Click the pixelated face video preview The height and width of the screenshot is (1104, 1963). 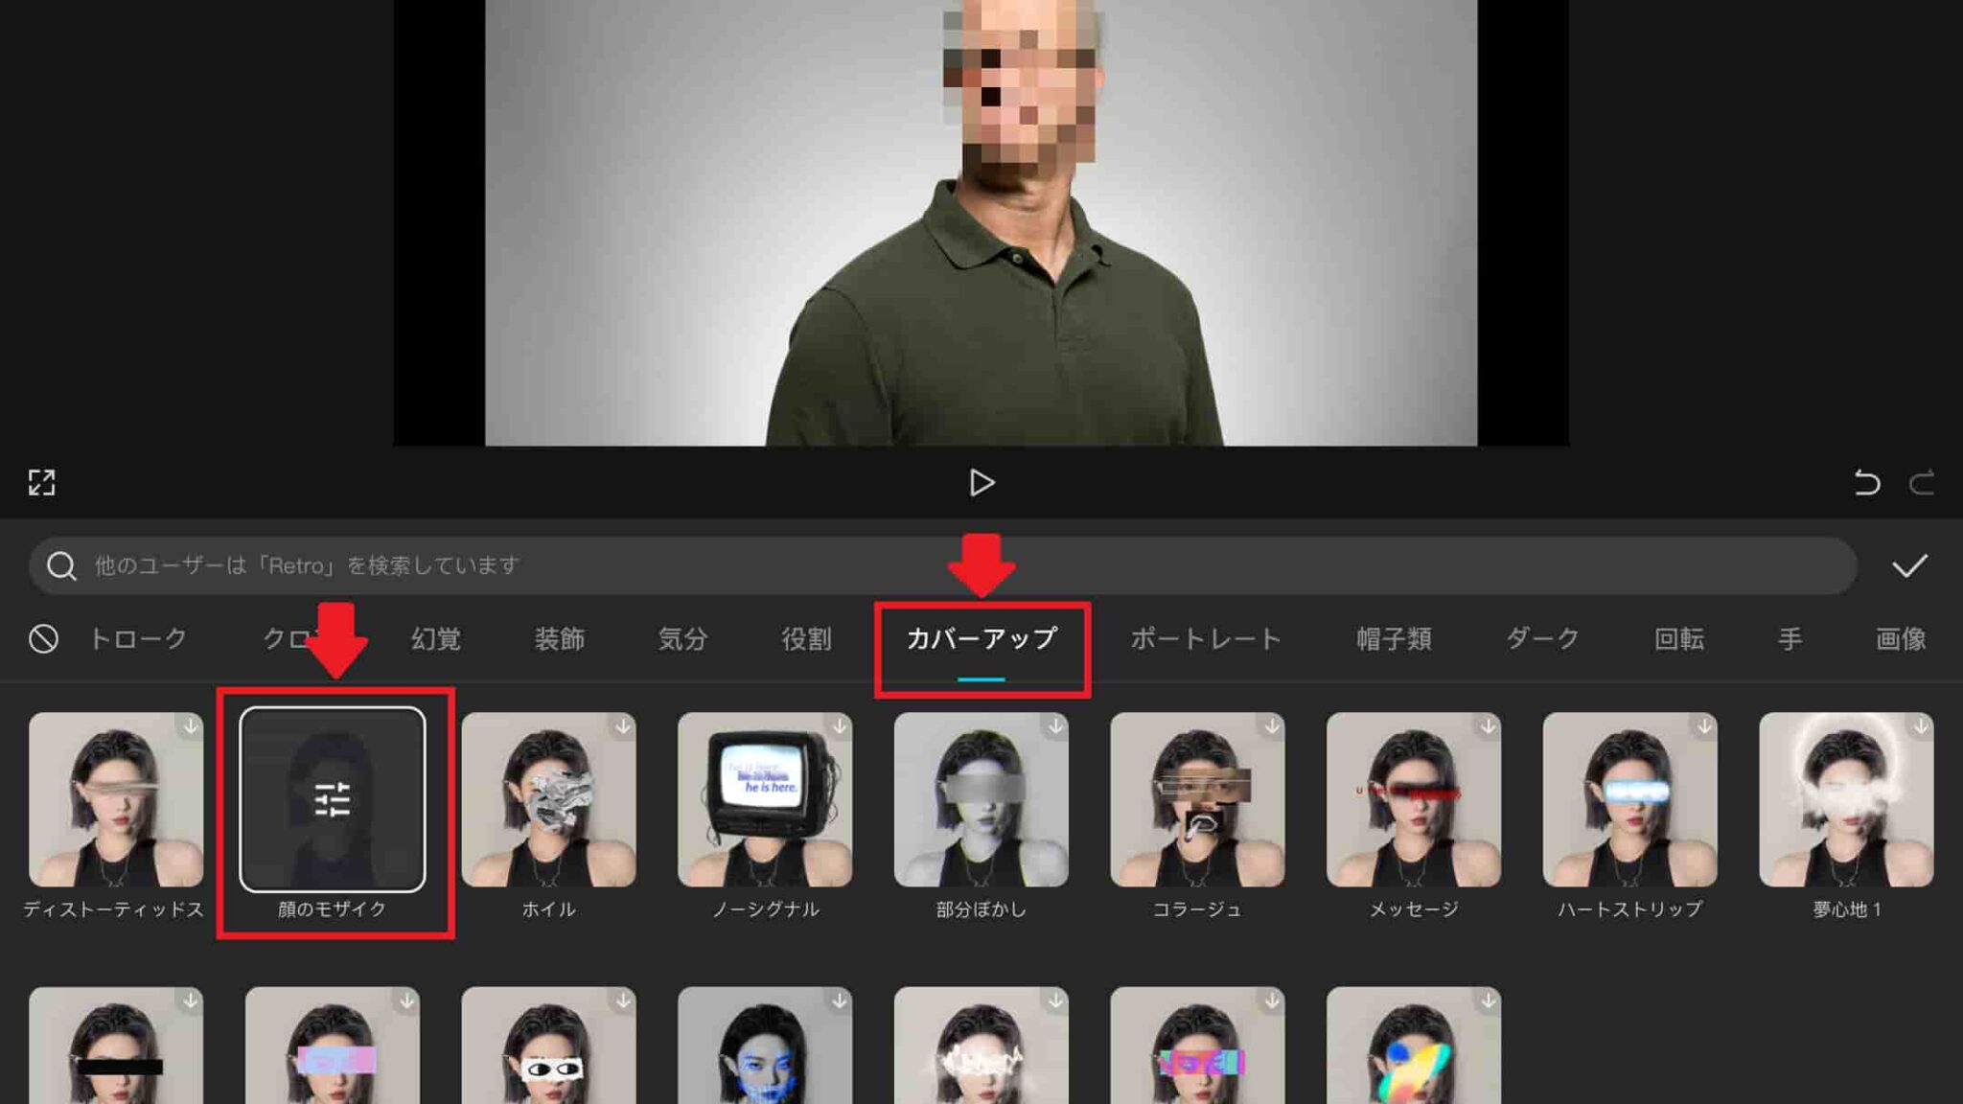tap(981, 222)
